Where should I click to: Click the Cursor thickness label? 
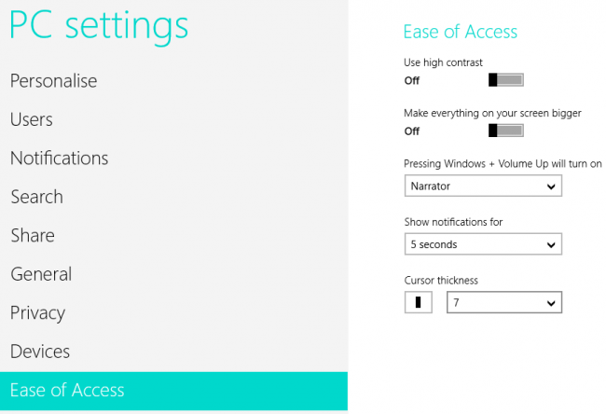pyautogui.click(x=441, y=280)
